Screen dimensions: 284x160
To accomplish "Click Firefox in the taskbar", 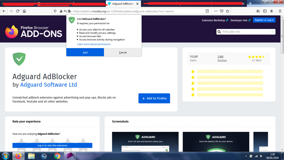I will (18, 156).
